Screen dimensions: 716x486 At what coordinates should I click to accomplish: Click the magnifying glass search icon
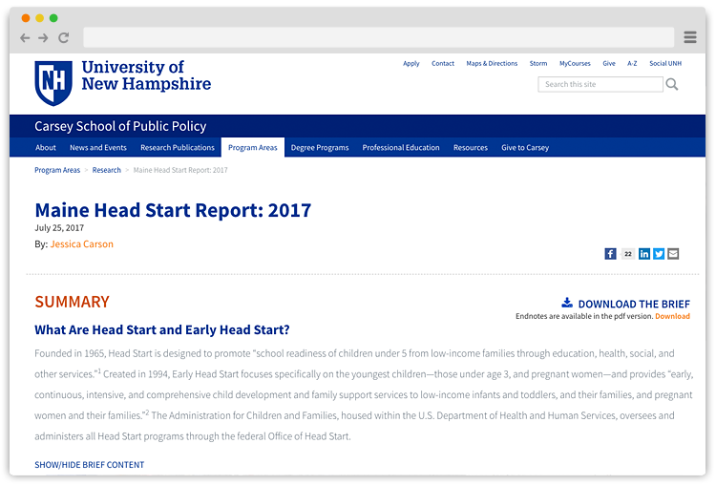672,84
